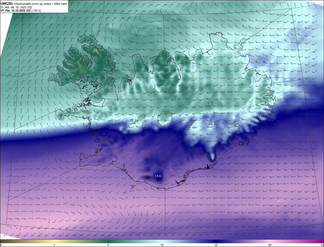Click the title "Úrkomumætti (mm) og vindur í 100m hæð"

tap(40, 4)
